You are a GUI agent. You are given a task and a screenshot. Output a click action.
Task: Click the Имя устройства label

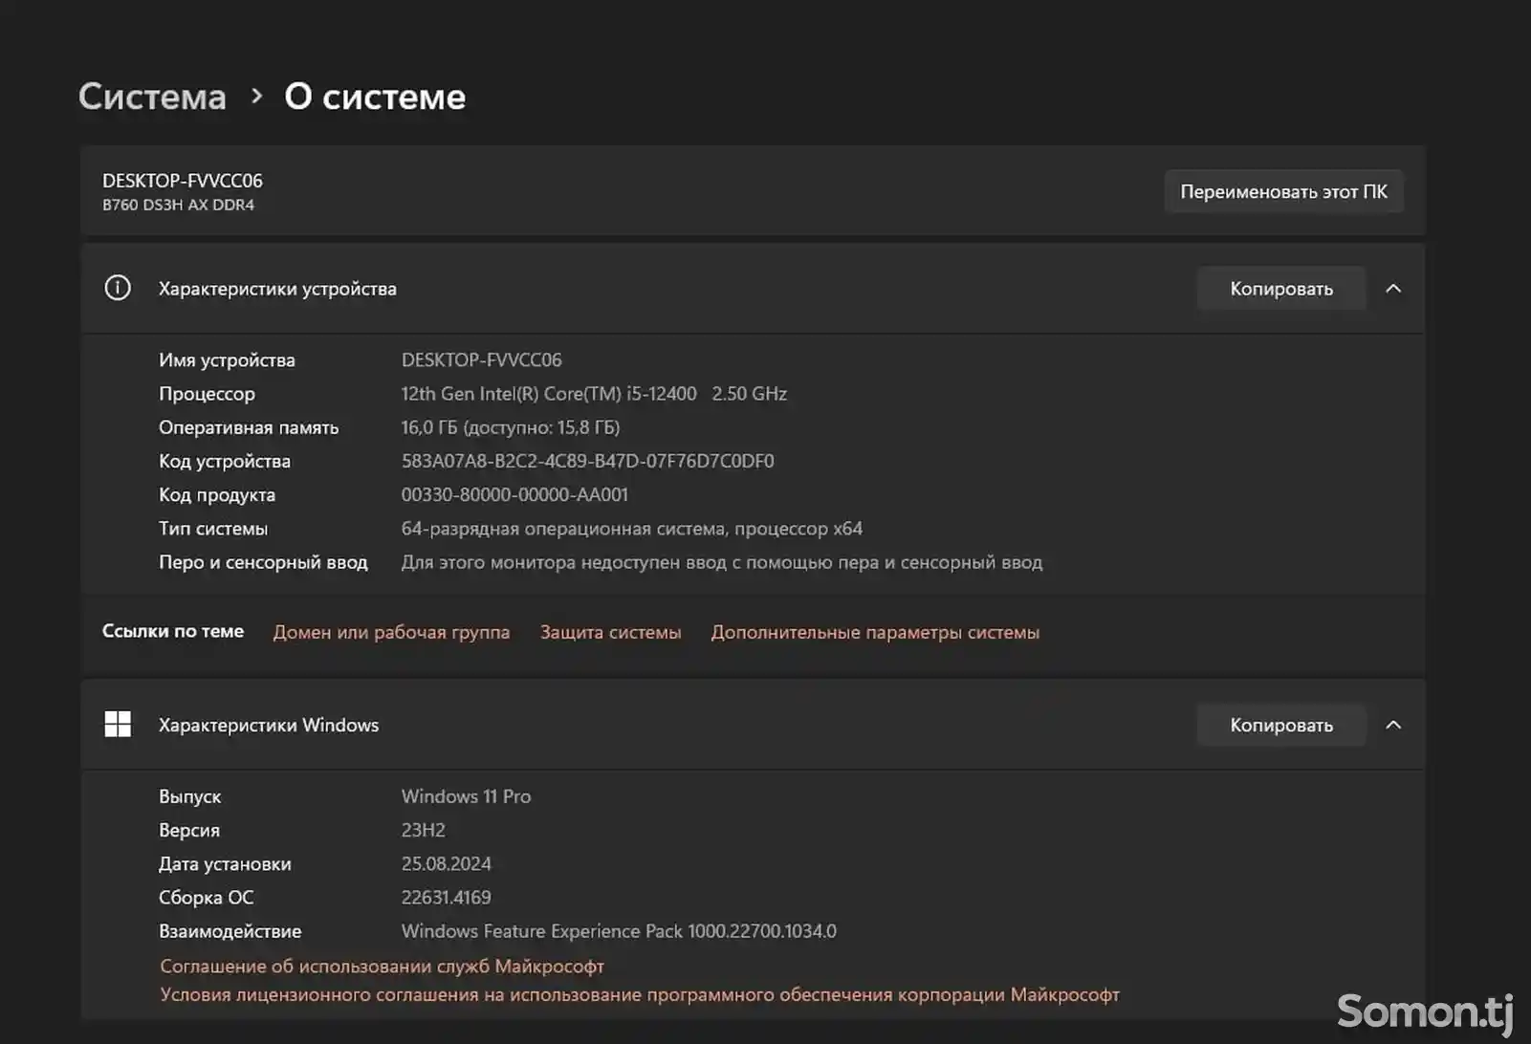(227, 360)
